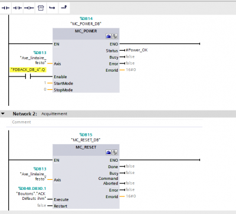This screenshot has width=236, height=214.
Task: Click the MC_RESET Execute input pin
Action: click(x=61, y=199)
